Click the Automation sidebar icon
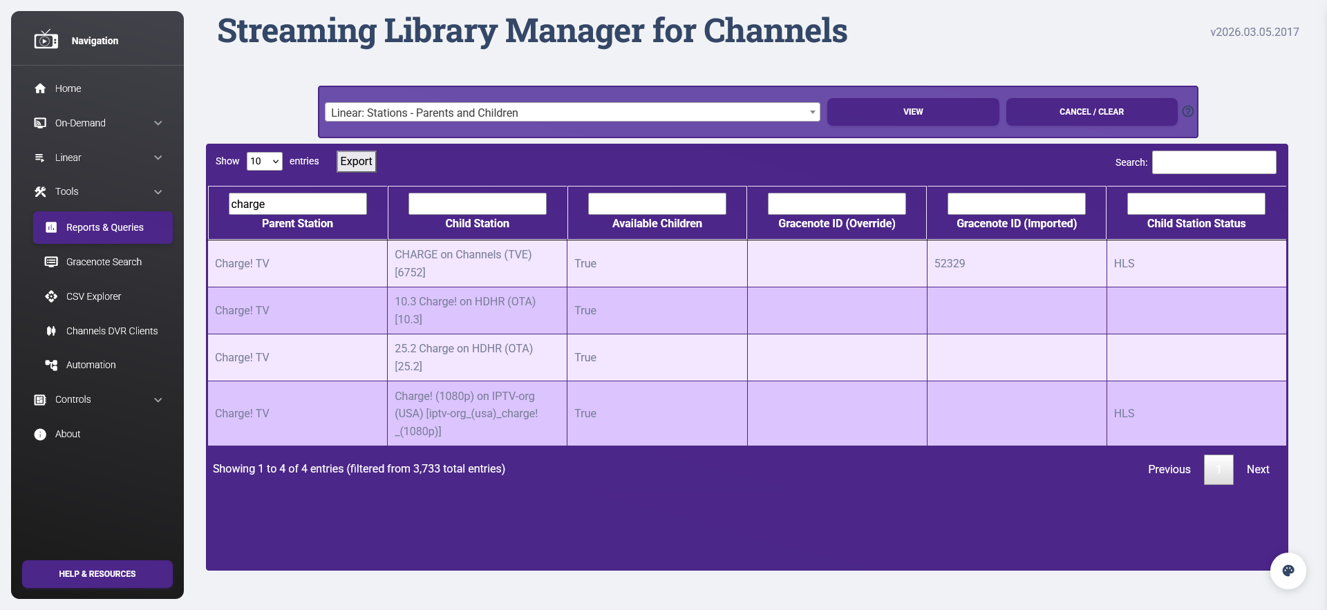 click(x=51, y=365)
